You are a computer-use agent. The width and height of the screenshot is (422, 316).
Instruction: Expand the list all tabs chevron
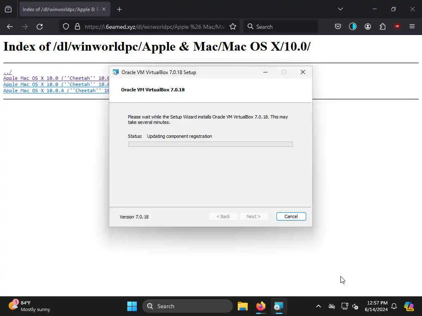click(x=340, y=9)
